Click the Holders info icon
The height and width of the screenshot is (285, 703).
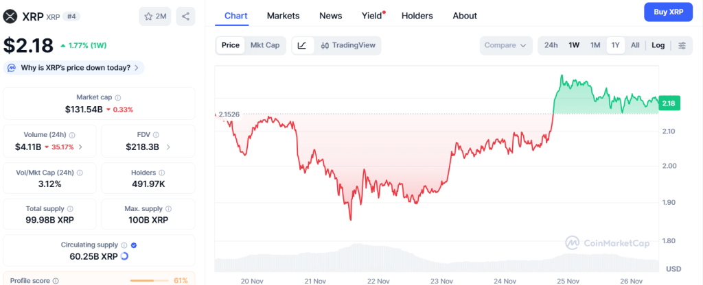pos(161,173)
